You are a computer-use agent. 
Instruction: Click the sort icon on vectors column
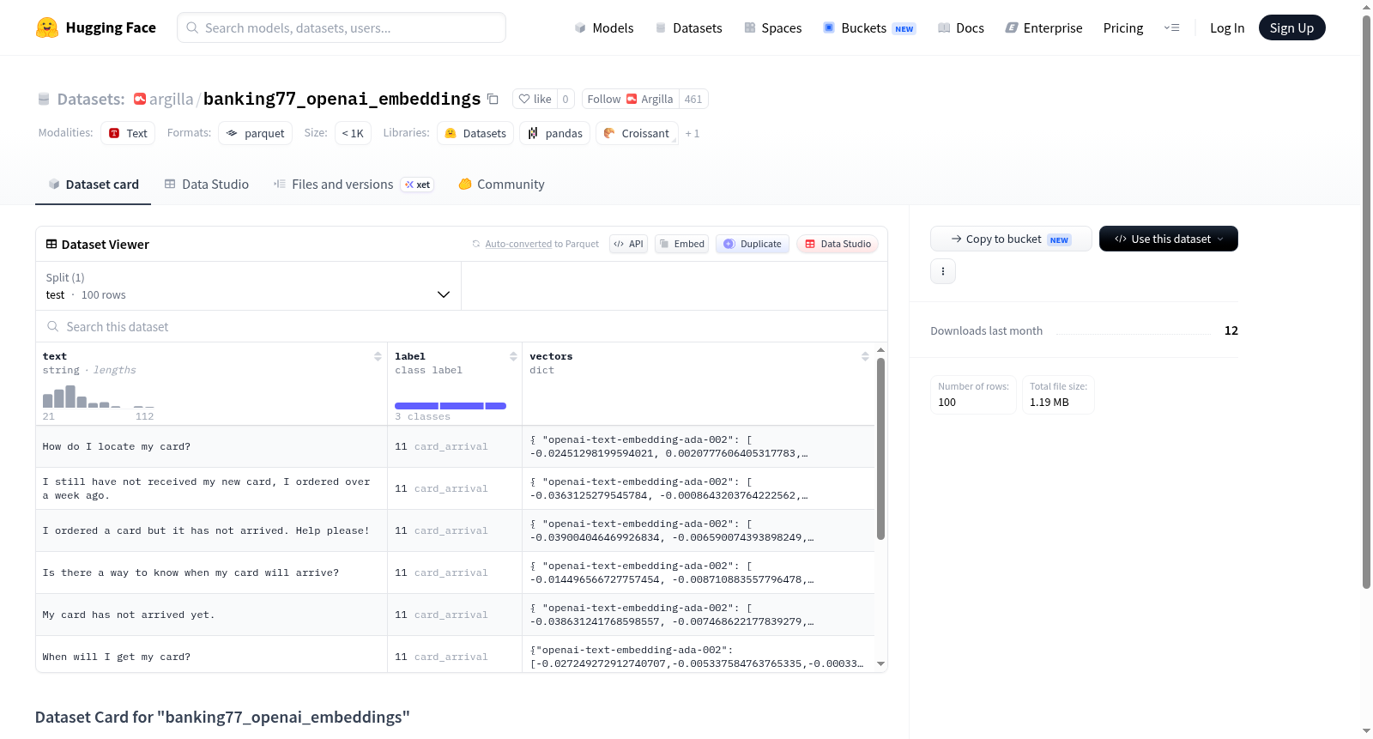865,356
